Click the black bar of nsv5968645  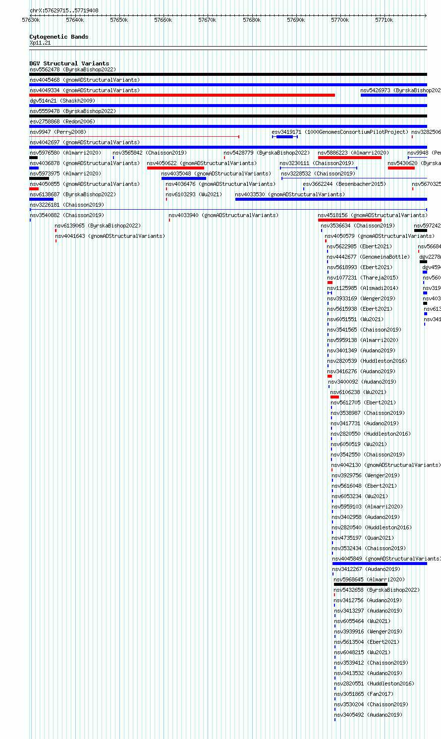click(361, 584)
